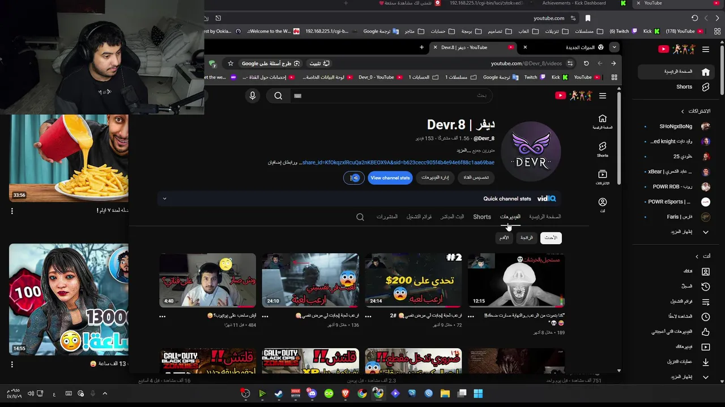This screenshot has width=725, height=407.
Task: Open the 12:15 horror video thumbnail
Action: 516,280
